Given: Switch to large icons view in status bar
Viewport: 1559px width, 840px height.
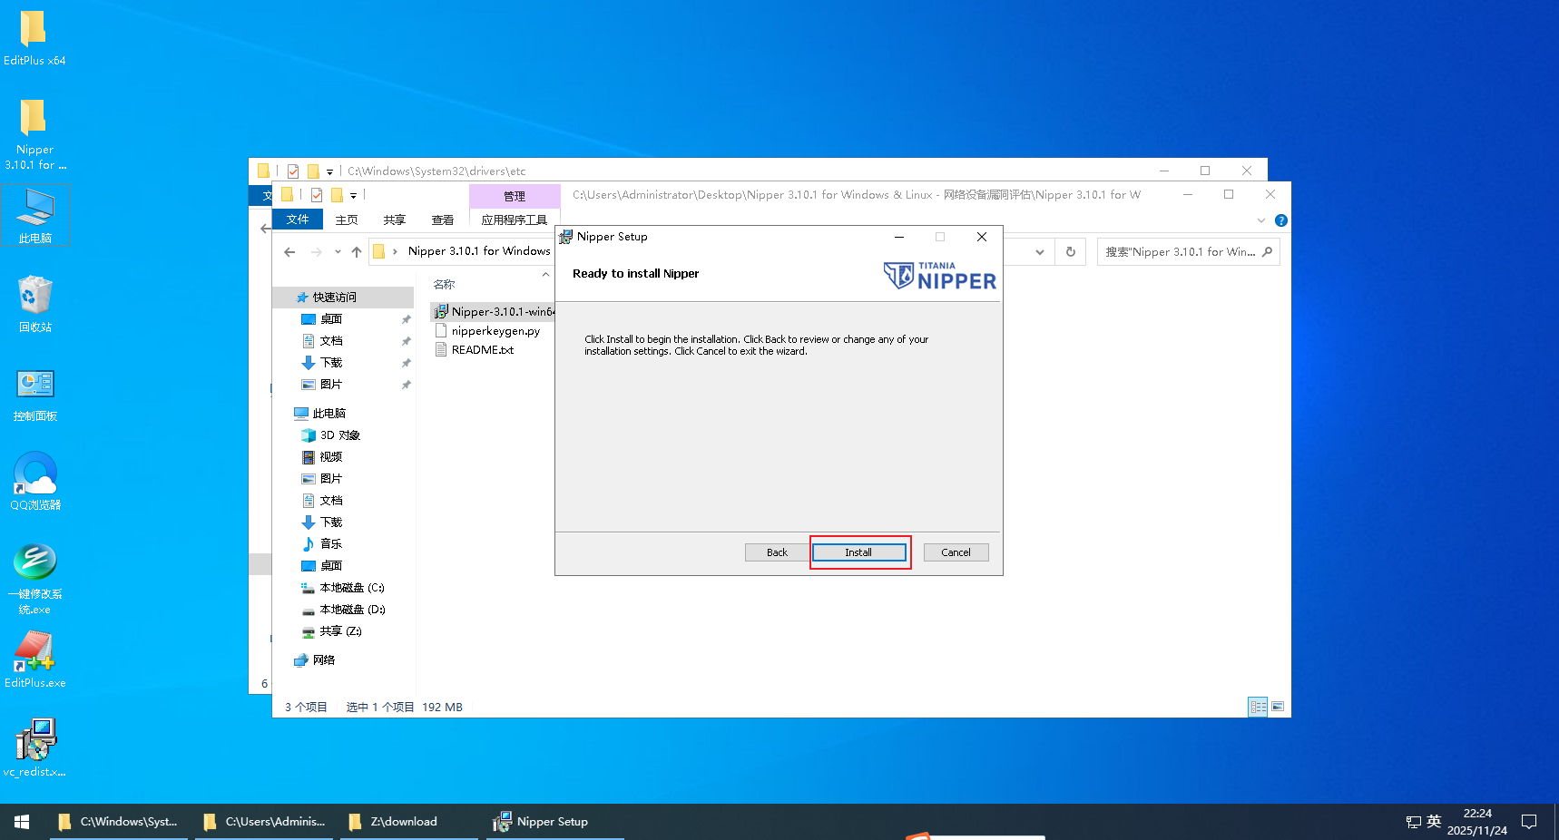Looking at the screenshot, I should click(1278, 707).
